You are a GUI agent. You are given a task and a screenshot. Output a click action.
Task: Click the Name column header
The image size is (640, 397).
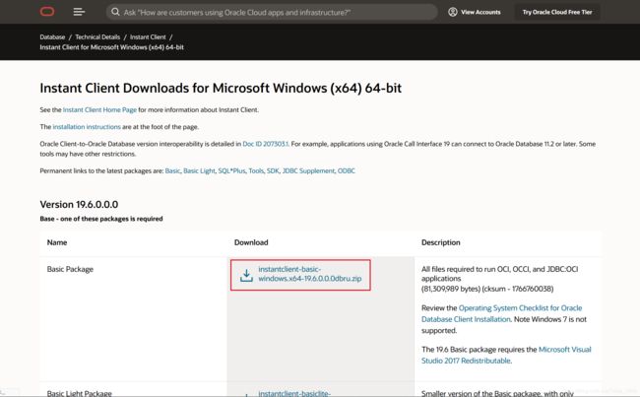[x=57, y=242]
